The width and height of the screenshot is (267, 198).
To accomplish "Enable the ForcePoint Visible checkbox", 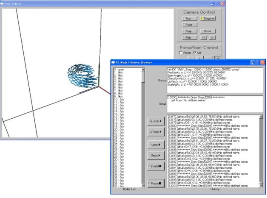I will click(x=181, y=53).
